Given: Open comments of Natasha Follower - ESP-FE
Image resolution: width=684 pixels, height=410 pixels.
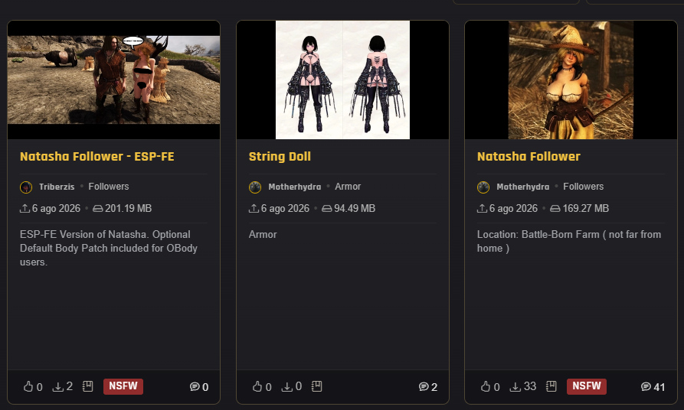Looking at the screenshot, I should click(x=195, y=387).
